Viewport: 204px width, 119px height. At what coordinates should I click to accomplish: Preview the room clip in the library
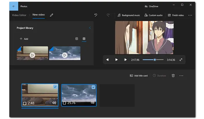[32, 53]
